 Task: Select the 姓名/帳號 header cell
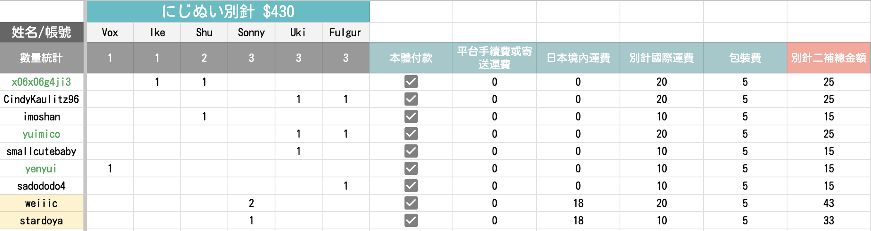[41, 32]
